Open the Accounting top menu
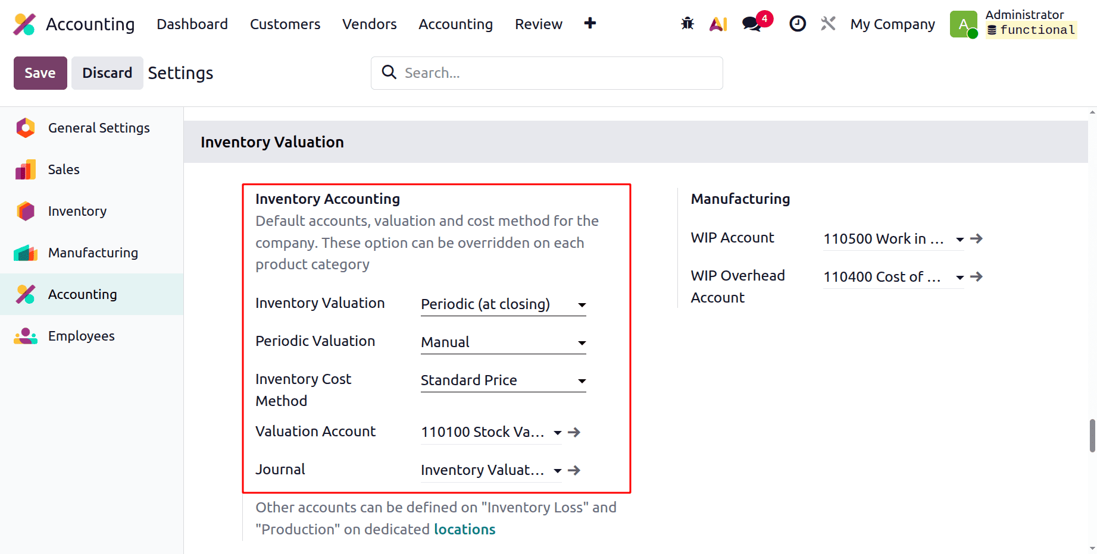The width and height of the screenshot is (1097, 554). tap(456, 24)
